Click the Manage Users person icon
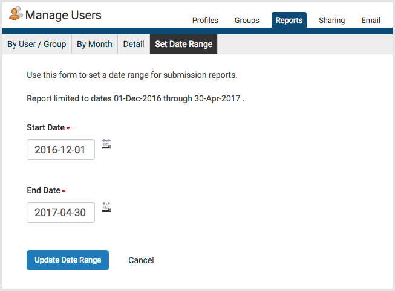The height and width of the screenshot is (291, 395). coord(15,13)
